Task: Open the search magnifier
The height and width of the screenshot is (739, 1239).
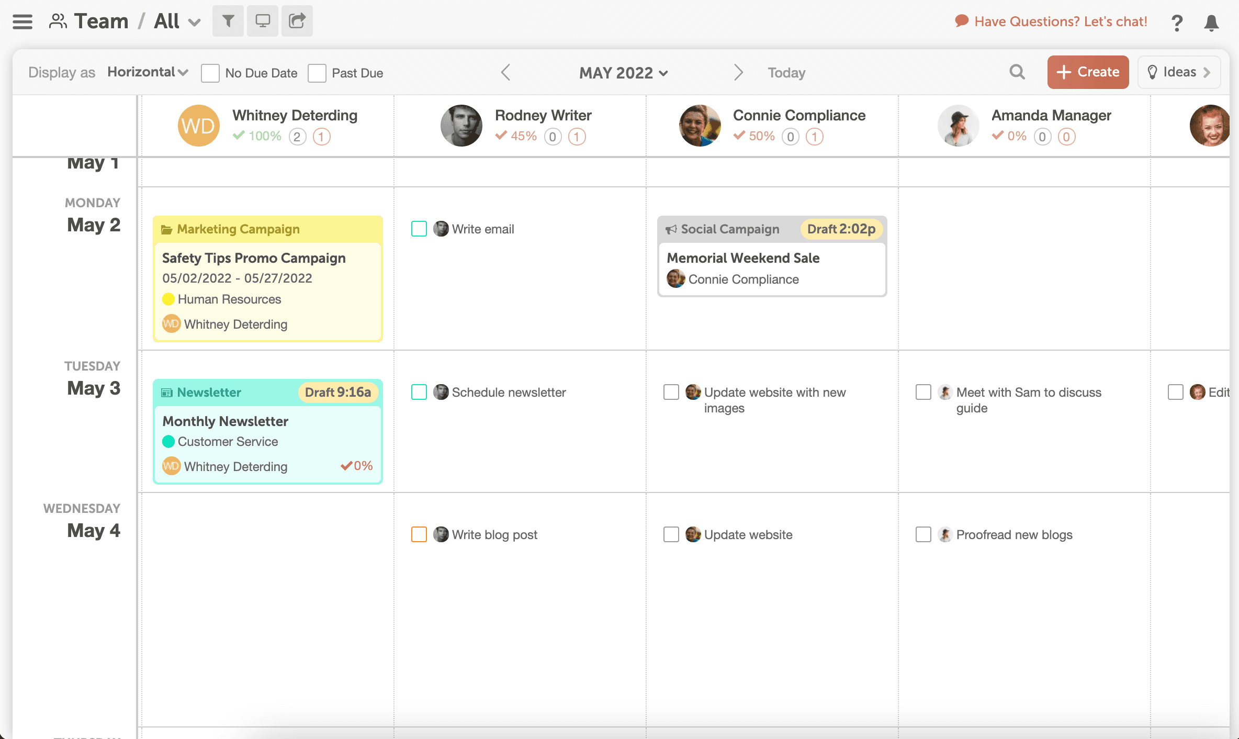Action: [1017, 72]
